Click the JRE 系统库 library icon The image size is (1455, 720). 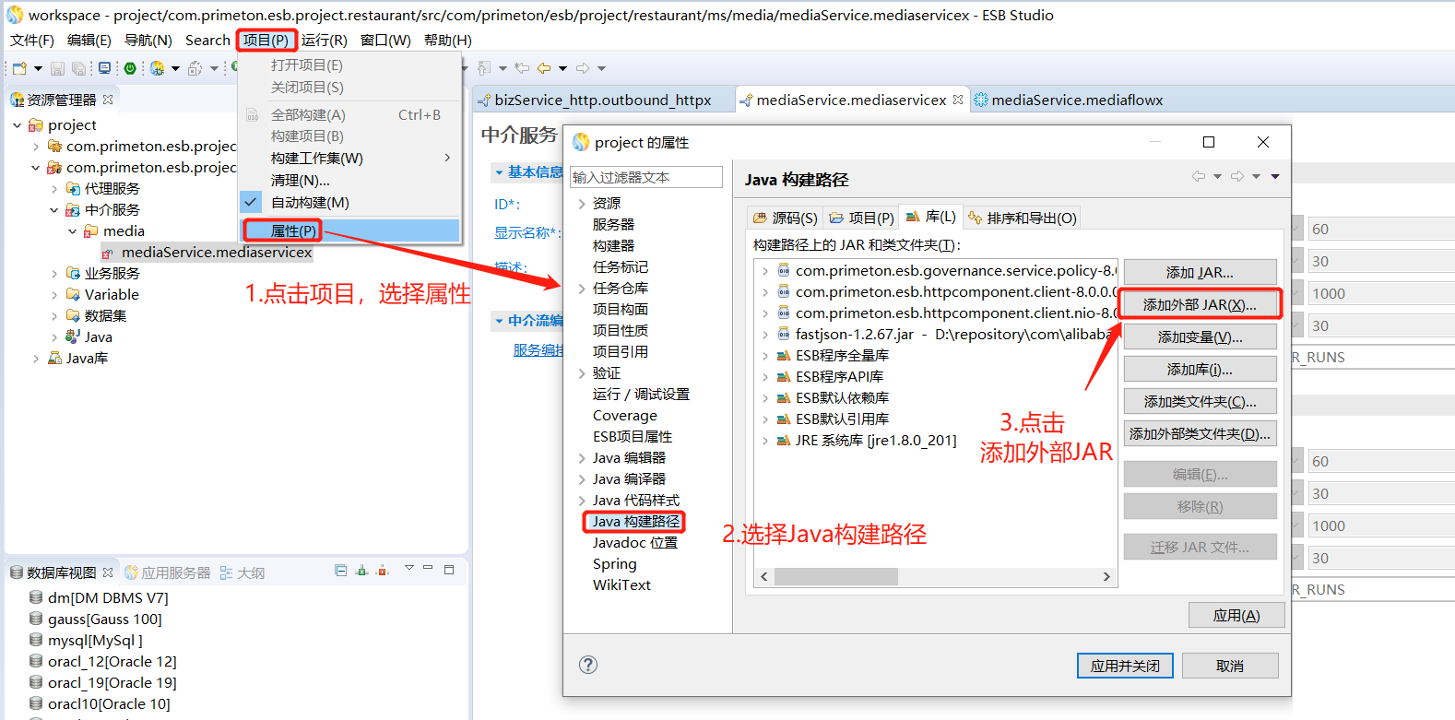(784, 440)
